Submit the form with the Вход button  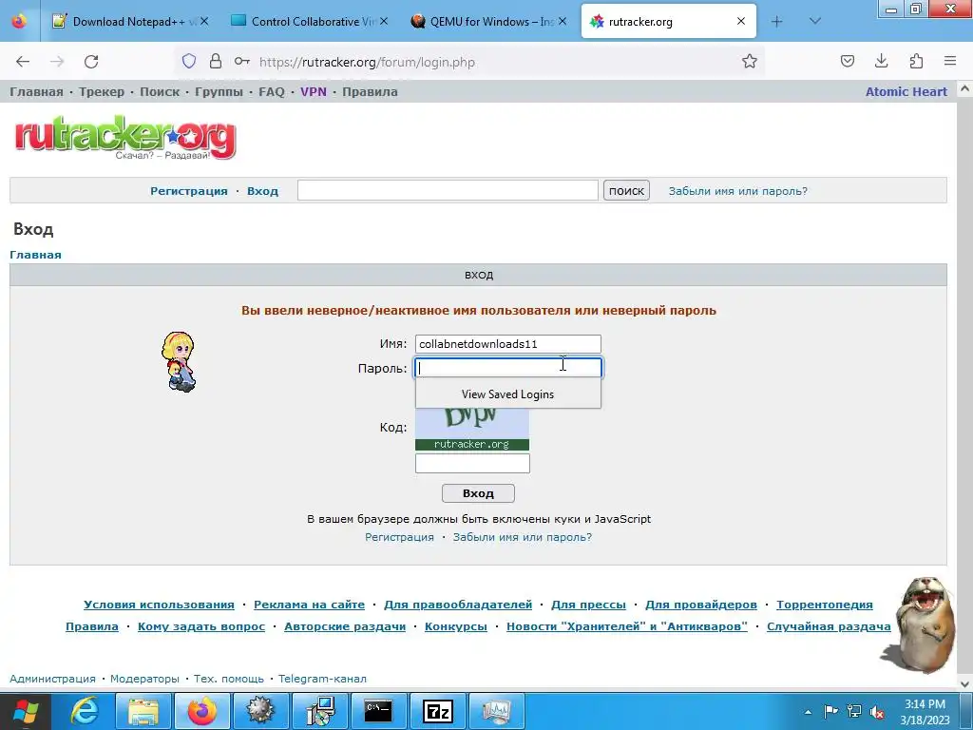[x=478, y=493]
